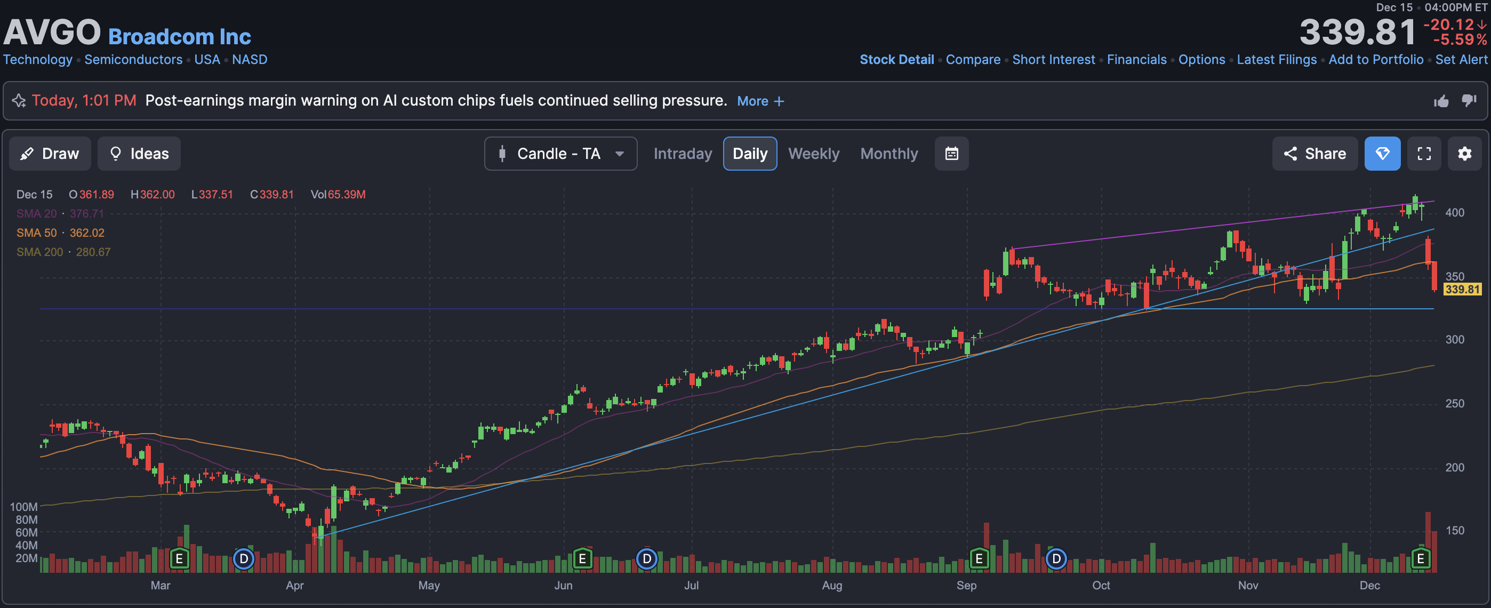Click the thumbs up icon on news banner
The image size is (1491, 608).
tap(1441, 101)
